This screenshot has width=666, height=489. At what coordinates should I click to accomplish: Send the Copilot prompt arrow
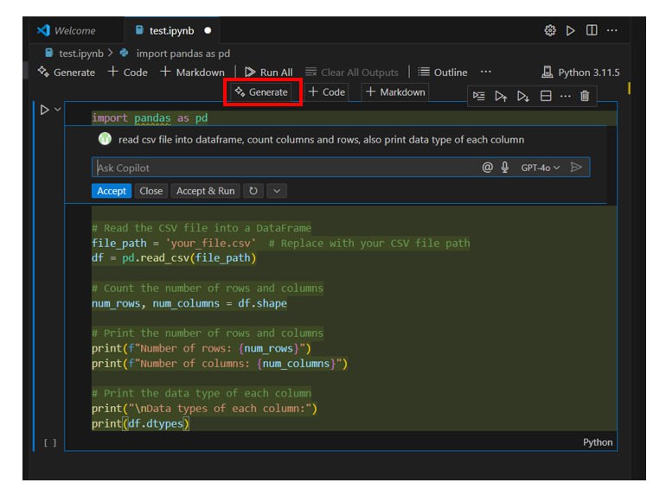coord(575,167)
